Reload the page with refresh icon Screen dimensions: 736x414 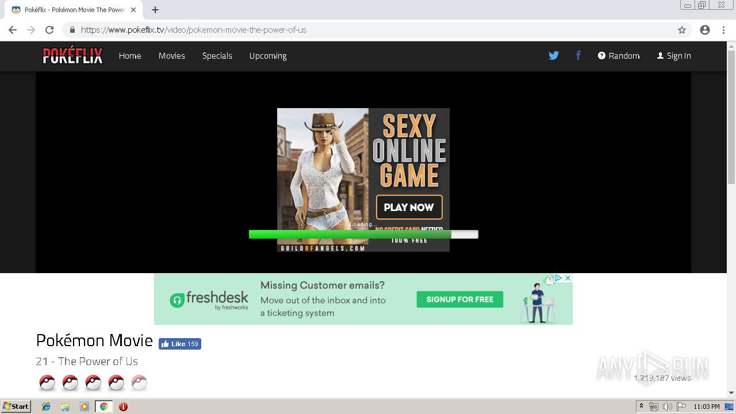coord(49,30)
